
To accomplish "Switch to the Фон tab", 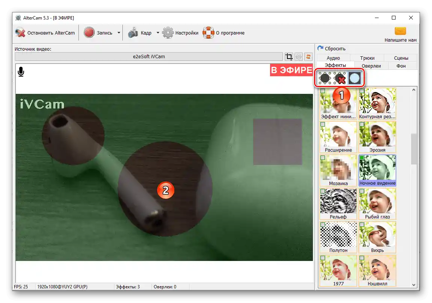I will click(401, 66).
